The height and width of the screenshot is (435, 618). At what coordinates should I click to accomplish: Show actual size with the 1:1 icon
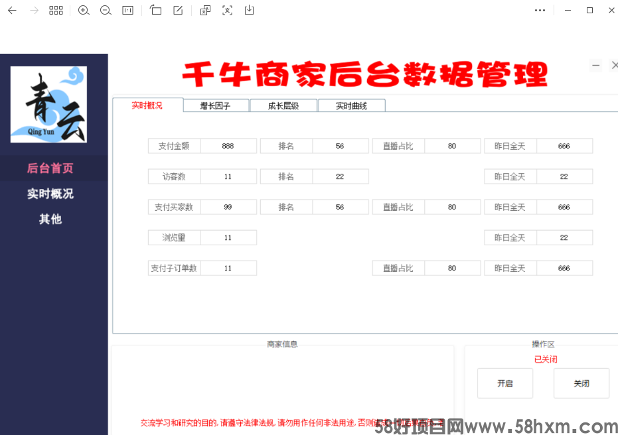tap(127, 10)
